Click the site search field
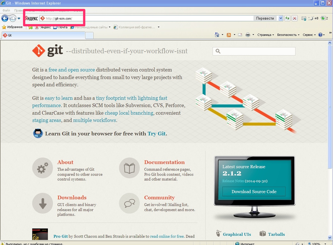Screen dimensions: 333x245 coord(254,51)
